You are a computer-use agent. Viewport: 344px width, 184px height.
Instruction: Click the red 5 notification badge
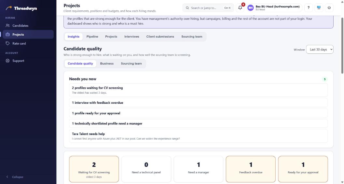(x=243, y=5)
